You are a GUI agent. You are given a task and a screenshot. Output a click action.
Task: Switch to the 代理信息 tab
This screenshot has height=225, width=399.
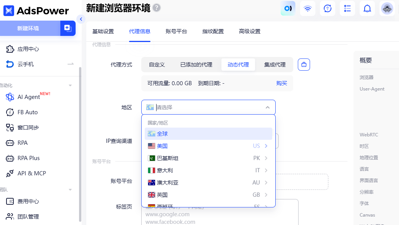tap(140, 31)
